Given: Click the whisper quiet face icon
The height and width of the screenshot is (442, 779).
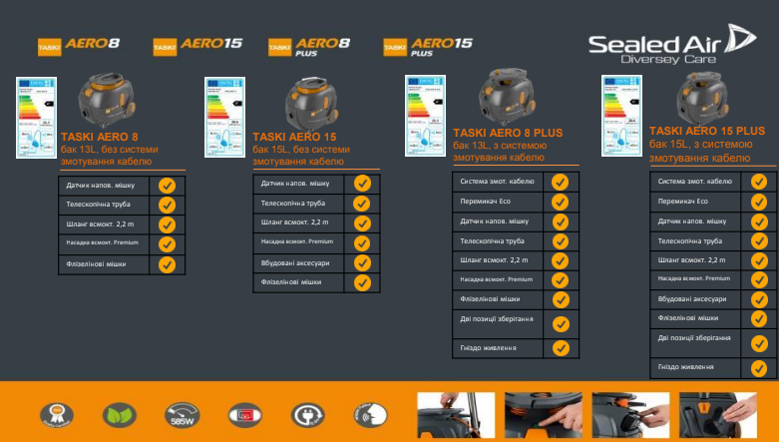Looking at the screenshot, I should coord(370,415).
